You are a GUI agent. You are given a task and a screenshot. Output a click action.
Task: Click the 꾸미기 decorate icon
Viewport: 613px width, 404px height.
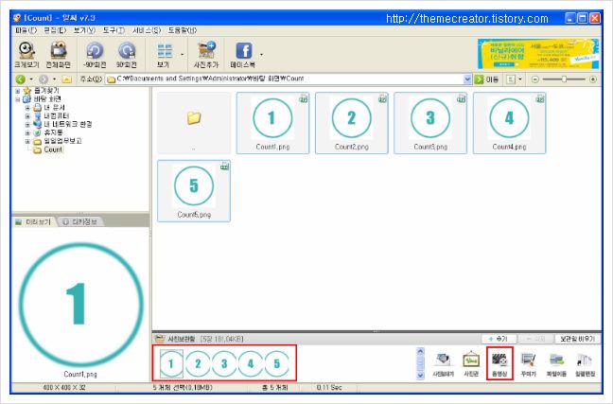point(528,364)
